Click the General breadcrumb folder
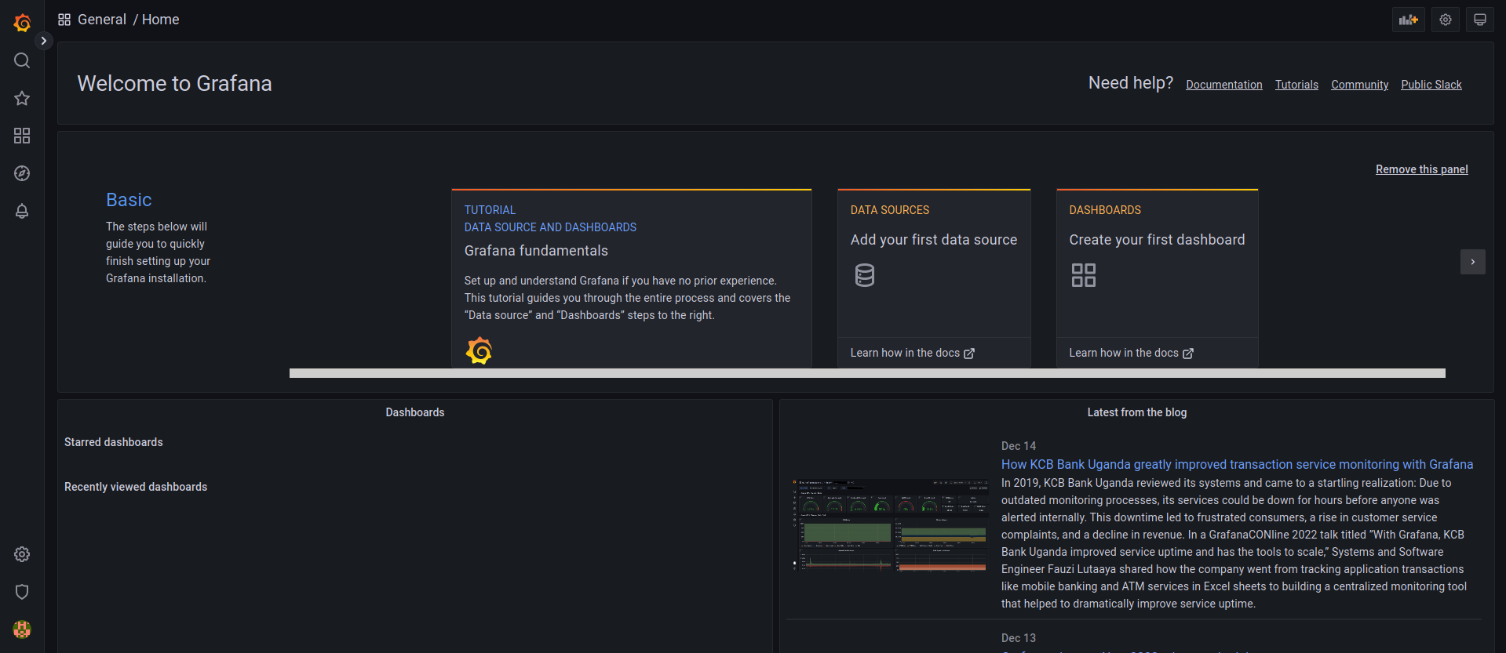Viewport: 1506px width, 653px height. 101,20
